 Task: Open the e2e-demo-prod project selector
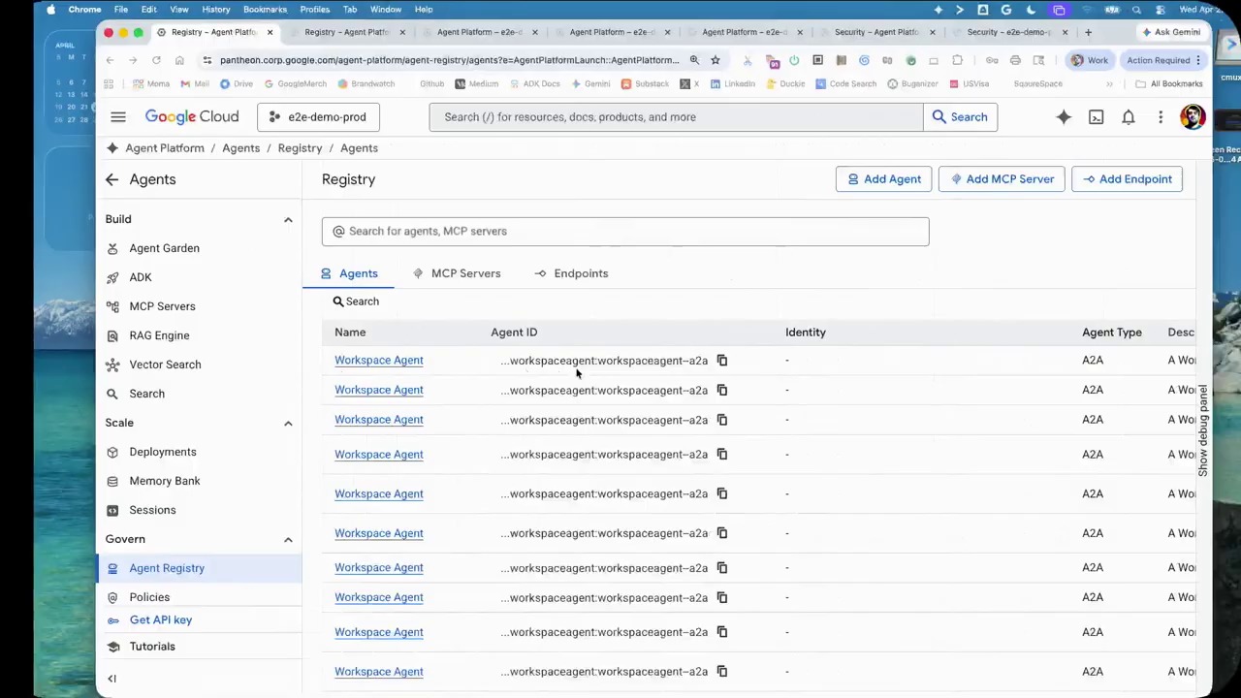(x=319, y=117)
